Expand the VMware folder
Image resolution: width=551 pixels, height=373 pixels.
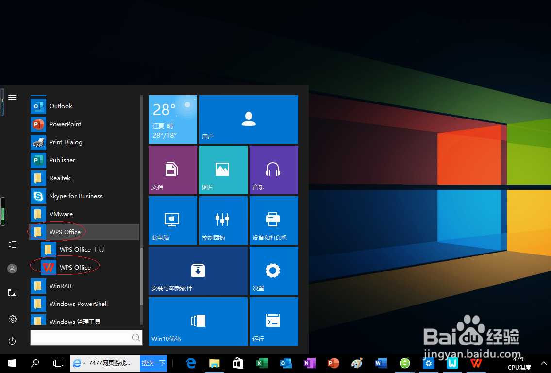tap(84, 214)
